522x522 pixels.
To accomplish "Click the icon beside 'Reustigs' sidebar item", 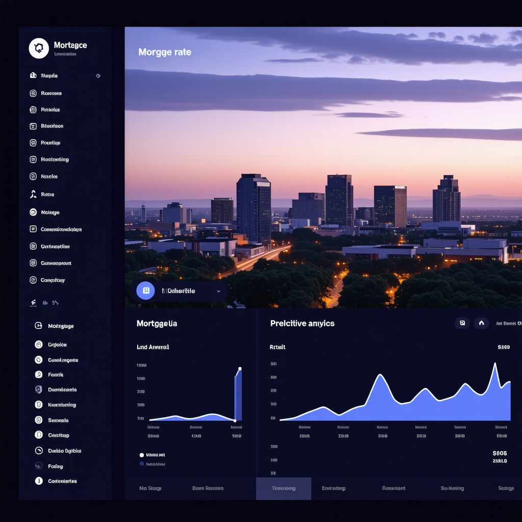I will [33, 143].
